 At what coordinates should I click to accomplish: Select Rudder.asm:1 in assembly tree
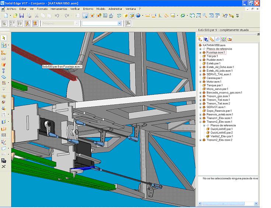(215, 60)
